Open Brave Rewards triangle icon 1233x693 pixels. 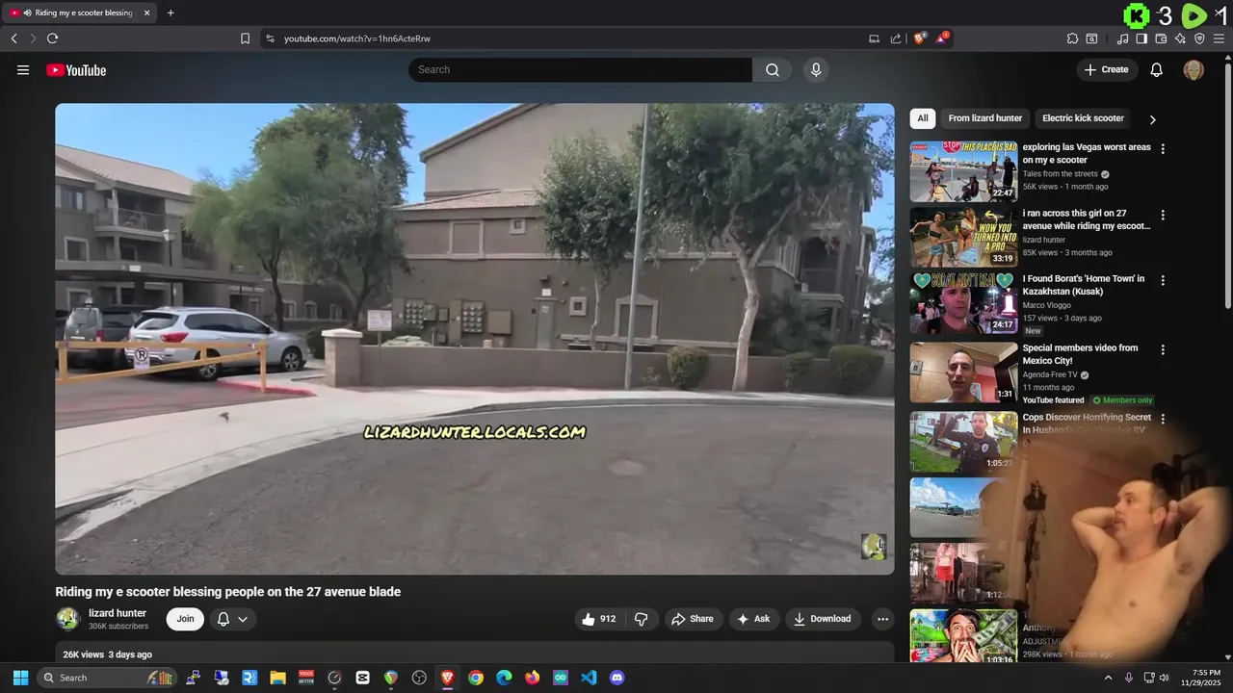coord(942,38)
